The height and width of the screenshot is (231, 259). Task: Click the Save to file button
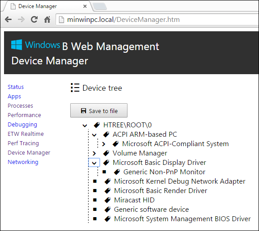[99, 110]
